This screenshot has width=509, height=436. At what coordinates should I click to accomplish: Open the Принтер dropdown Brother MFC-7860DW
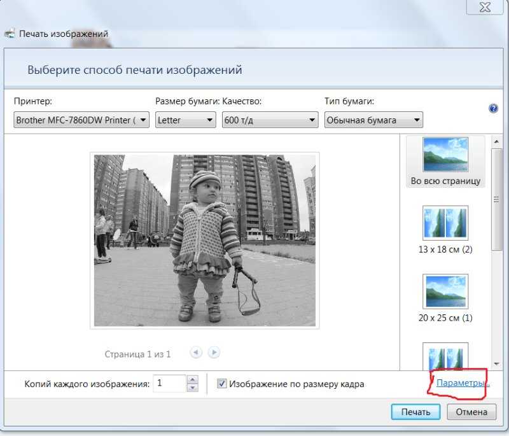coord(81,120)
